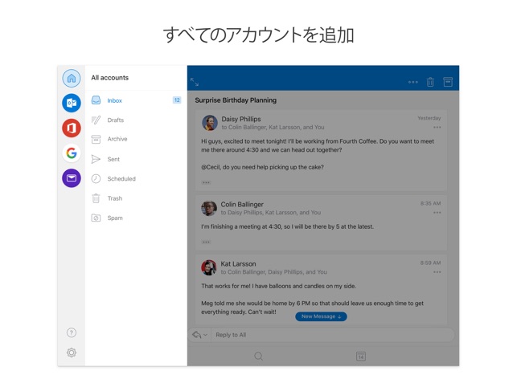Select the All accounts home icon
The height and width of the screenshot is (387, 517).
[x=72, y=79]
